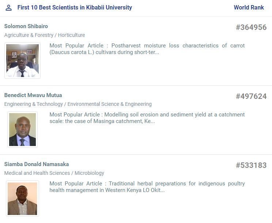Open Siamba Donald Namasaka's profile name link
The width and height of the screenshot is (272, 223).
tap(37, 164)
